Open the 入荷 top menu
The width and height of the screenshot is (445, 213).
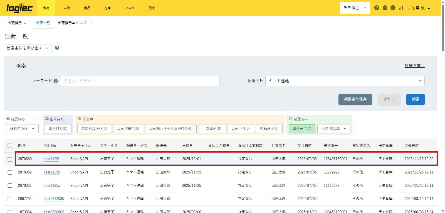[x=66, y=8]
